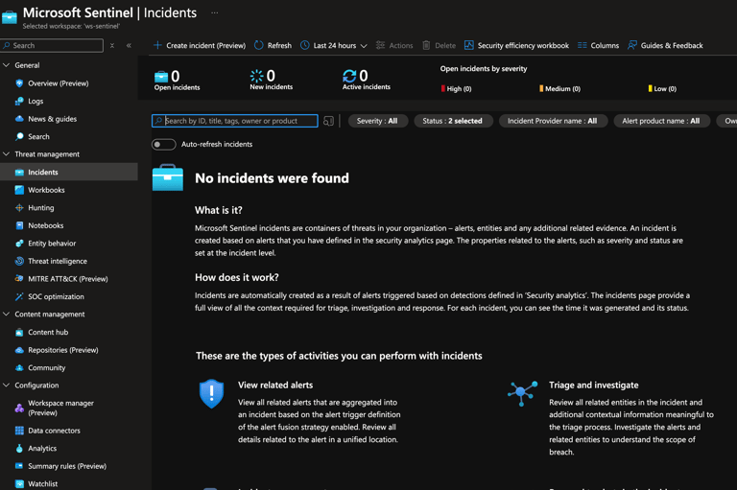Open the Search item under General

[38, 137]
